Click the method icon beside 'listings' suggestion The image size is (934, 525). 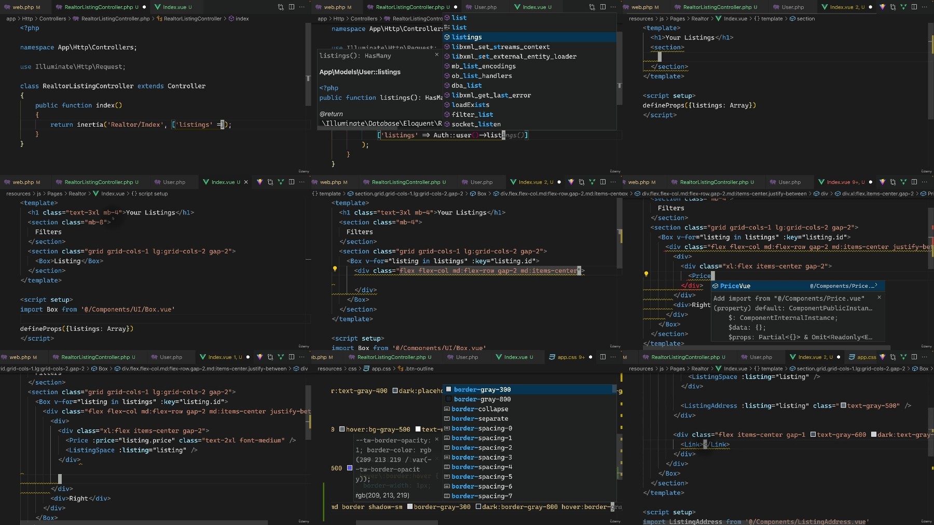point(447,37)
